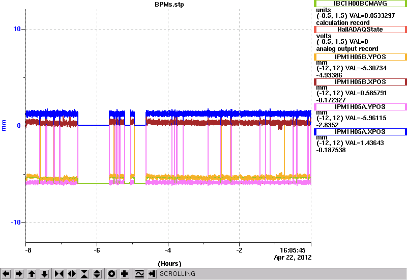Click the x-axis label -2
This screenshot has width=407, height=280.
click(239, 250)
